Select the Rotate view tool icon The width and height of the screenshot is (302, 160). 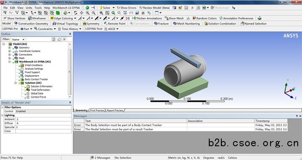[75, 13]
